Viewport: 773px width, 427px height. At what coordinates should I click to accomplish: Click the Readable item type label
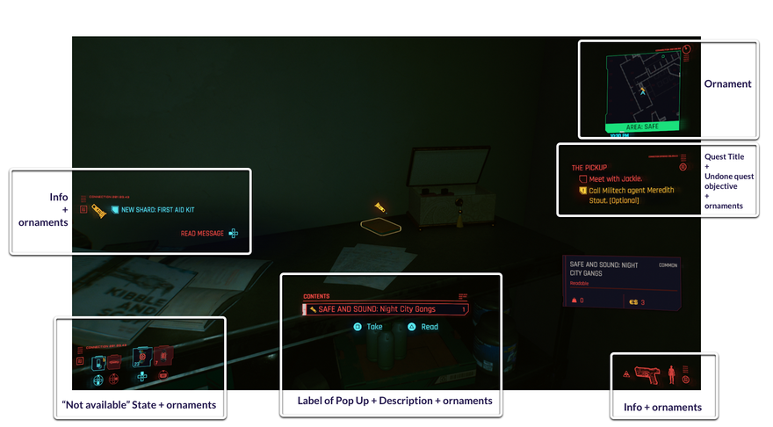579,284
